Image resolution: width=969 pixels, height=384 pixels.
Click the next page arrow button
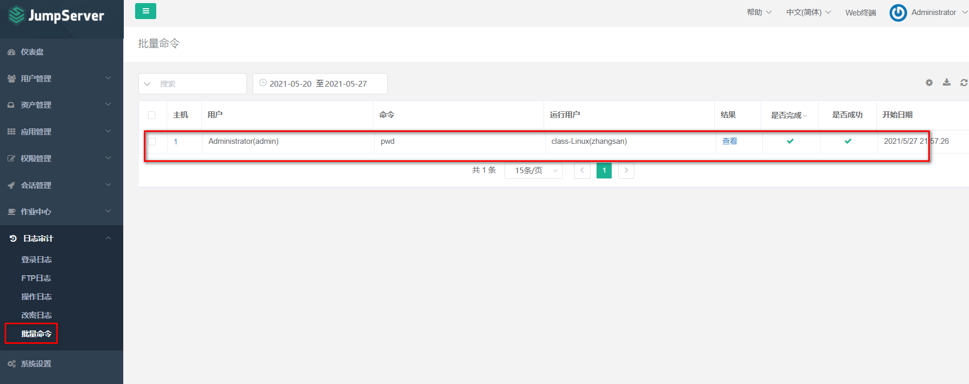(x=626, y=170)
